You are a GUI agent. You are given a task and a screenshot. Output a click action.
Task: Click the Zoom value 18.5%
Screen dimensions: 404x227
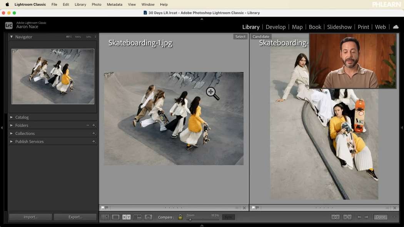215,215
